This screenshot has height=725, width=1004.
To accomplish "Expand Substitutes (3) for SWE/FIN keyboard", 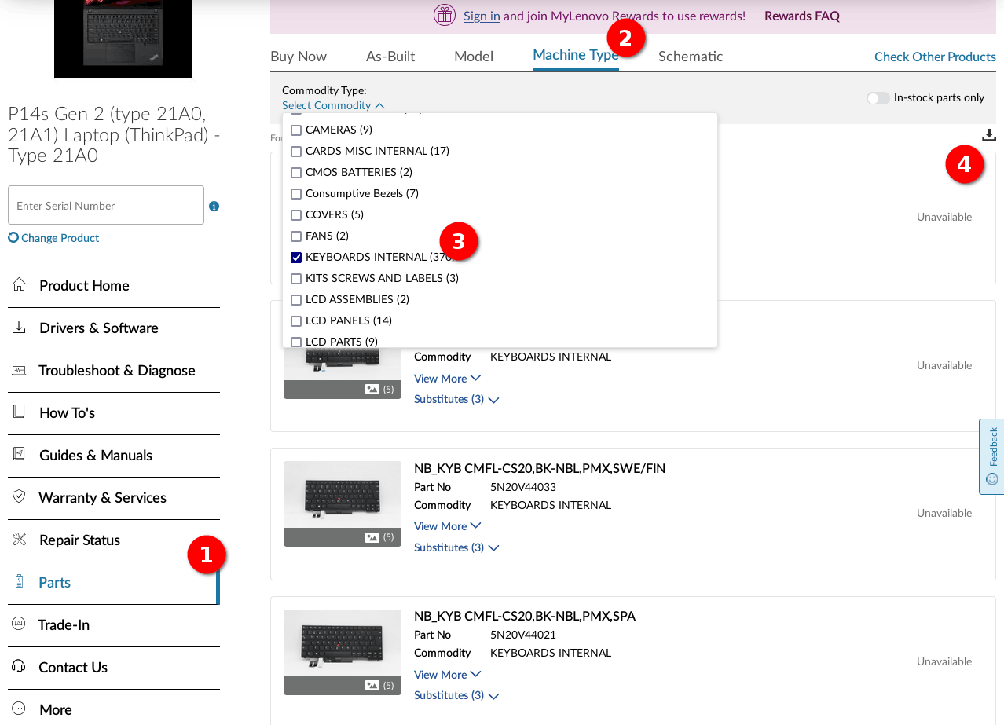I will pos(456,547).
